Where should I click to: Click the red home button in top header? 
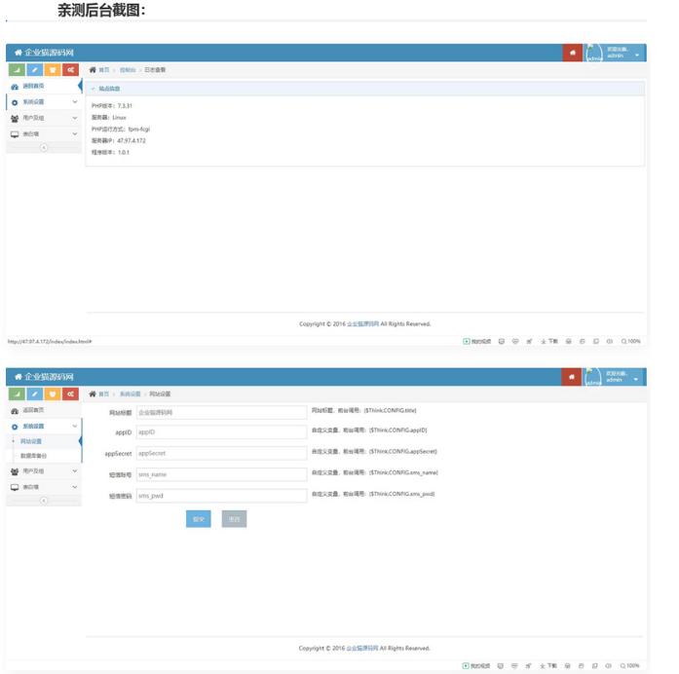coord(573,53)
